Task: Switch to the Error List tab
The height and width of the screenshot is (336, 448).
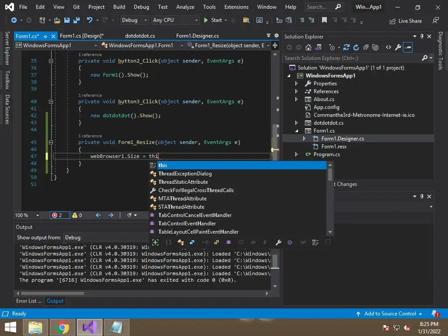Action: pos(28,301)
